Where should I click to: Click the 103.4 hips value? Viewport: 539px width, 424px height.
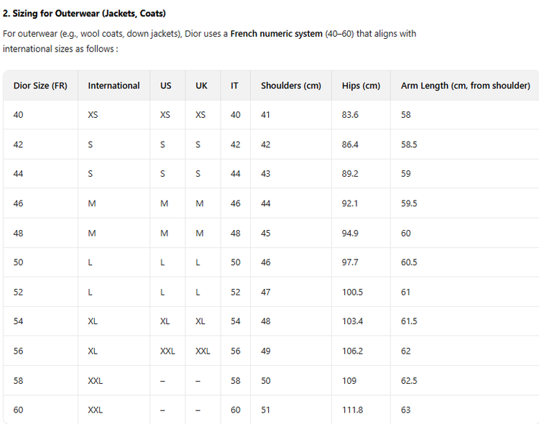tap(352, 321)
